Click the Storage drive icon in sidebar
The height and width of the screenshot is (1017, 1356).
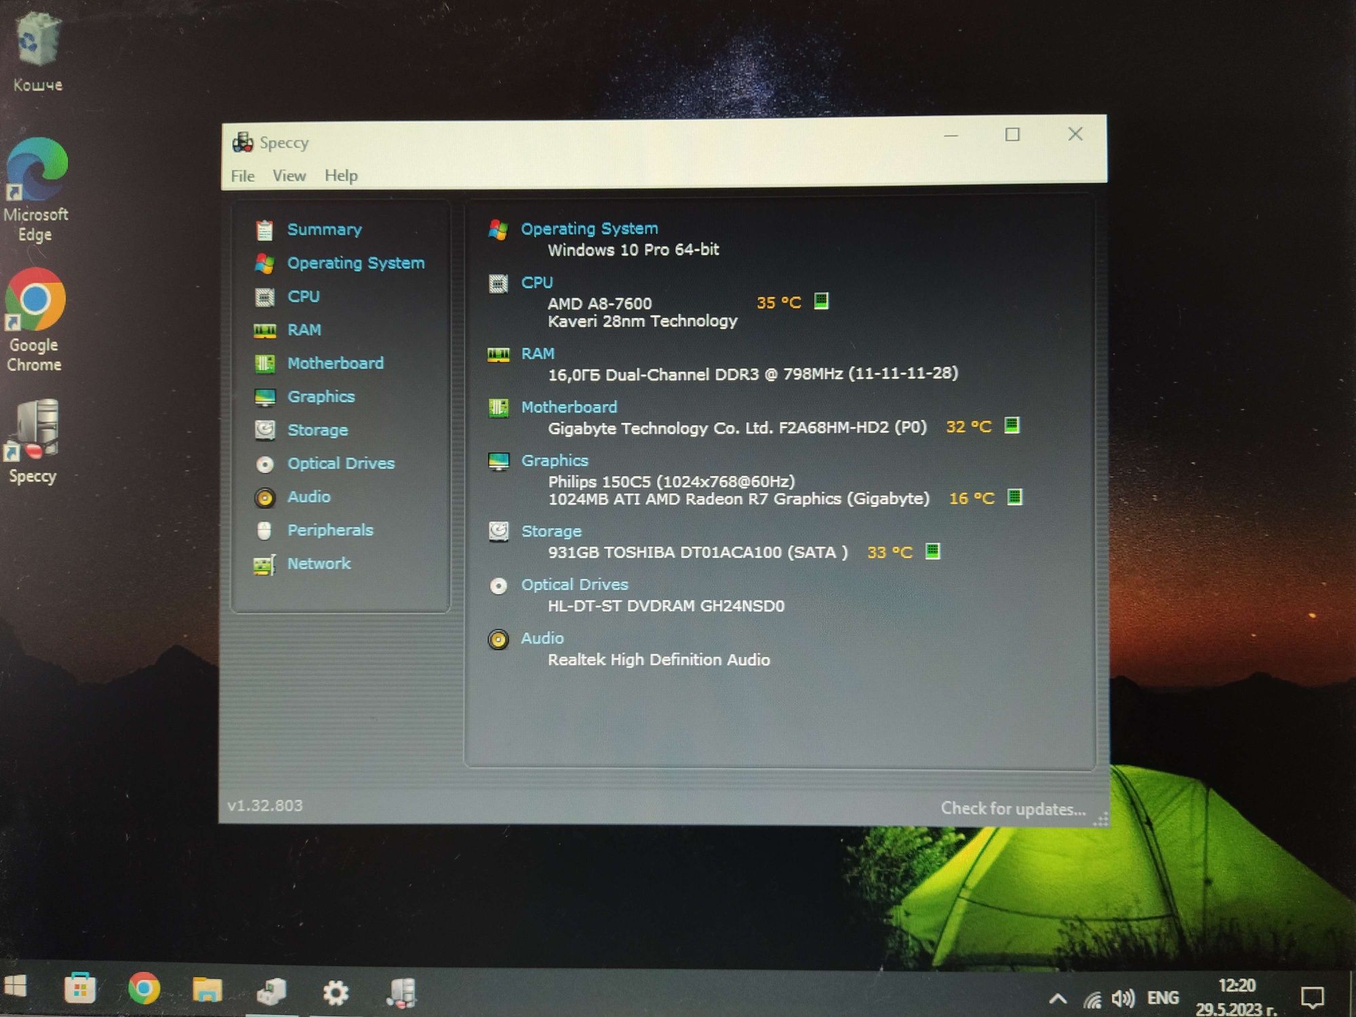(264, 430)
